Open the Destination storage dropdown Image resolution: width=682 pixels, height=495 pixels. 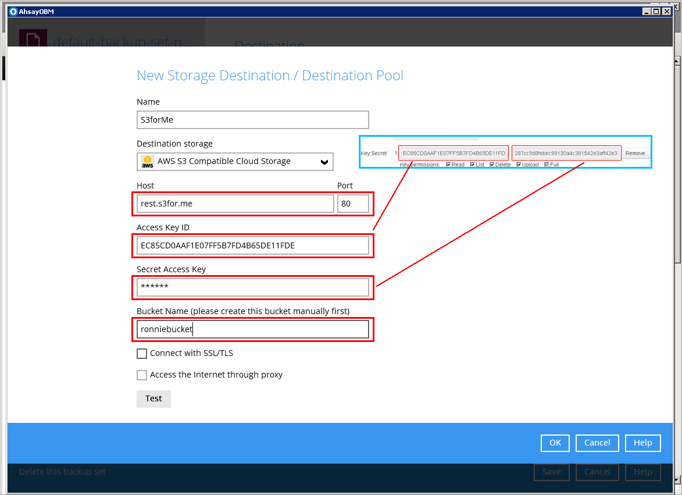[235, 161]
